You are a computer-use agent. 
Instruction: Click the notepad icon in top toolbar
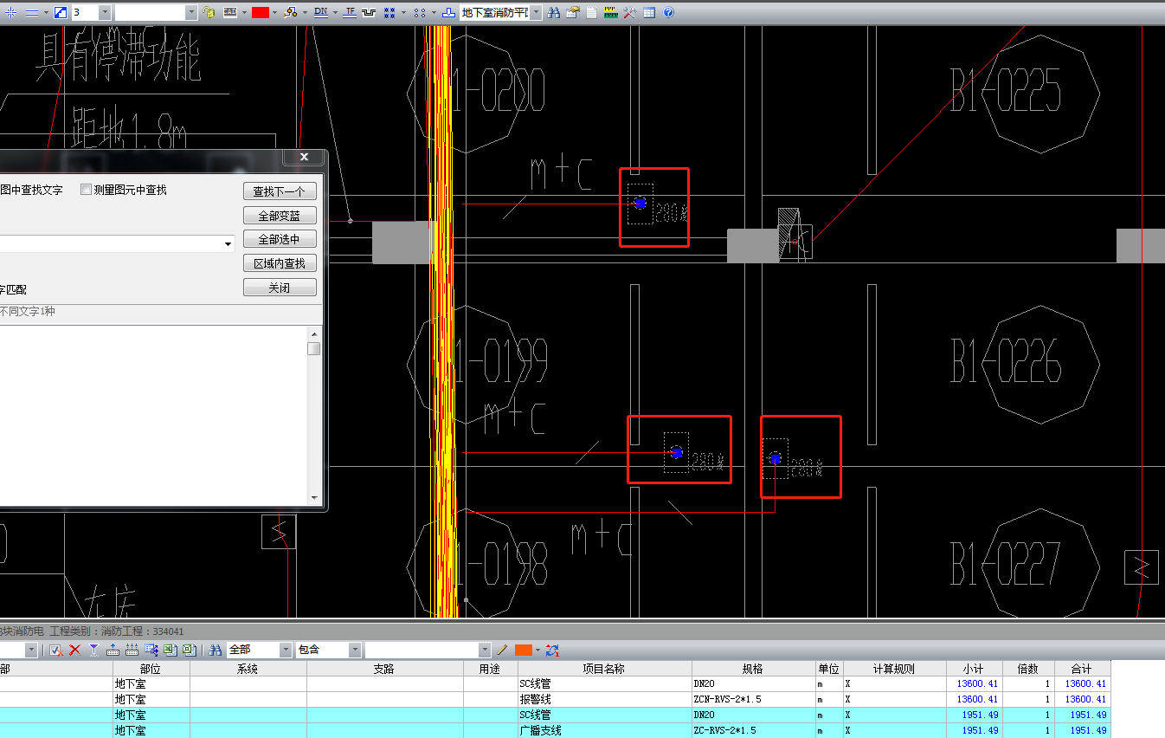click(x=591, y=12)
